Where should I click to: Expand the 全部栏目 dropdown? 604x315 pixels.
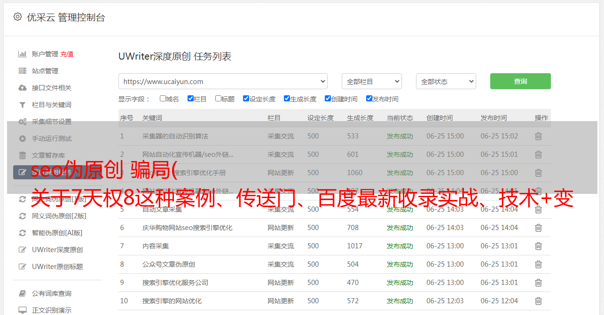[371, 81]
